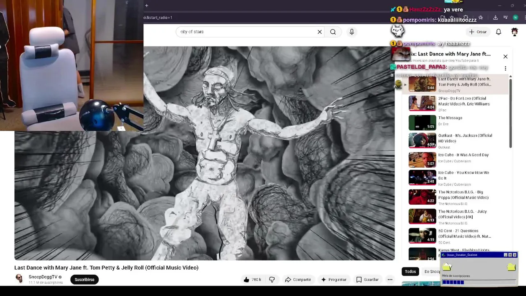Play '2Pac - Do For Love' from playlist
526x296 pixels.
(x=456, y=104)
